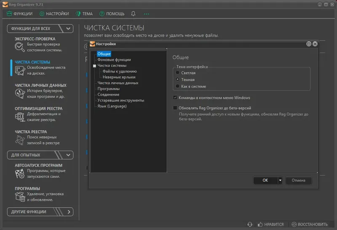
Task: Choose the Темная theme radio button
Action: click(x=177, y=79)
